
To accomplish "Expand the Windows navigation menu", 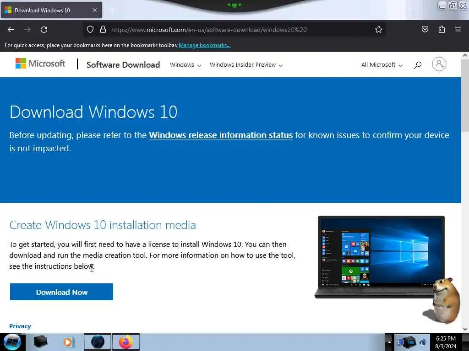I will (185, 65).
